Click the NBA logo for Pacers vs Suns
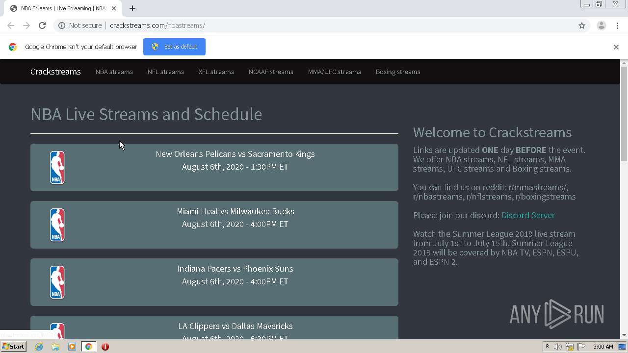Viewport: 628px width, 353px height. (57, 282)
